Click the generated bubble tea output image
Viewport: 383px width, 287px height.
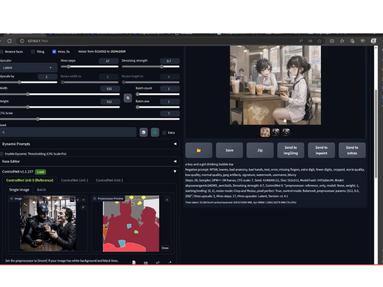[x=275, y=85]
